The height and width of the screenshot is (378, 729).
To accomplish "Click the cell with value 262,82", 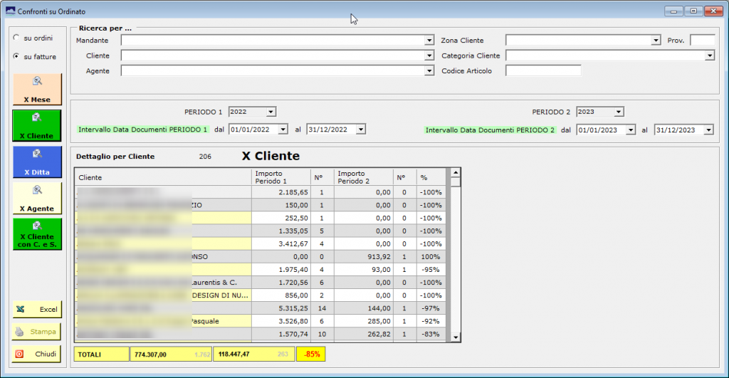I will pos(364,334).
